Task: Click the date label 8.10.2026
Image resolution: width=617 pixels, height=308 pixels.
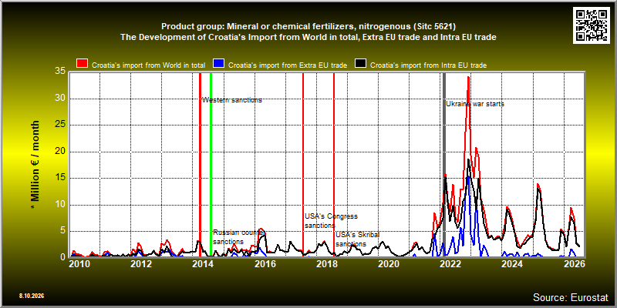Action: point(31,296)
